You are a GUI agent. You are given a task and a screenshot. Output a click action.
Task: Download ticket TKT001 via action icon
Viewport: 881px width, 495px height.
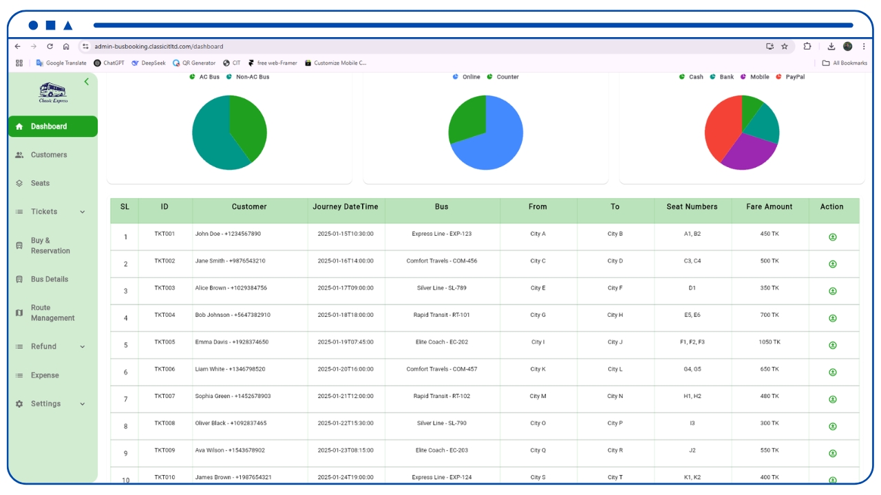[x=833, y=237]
